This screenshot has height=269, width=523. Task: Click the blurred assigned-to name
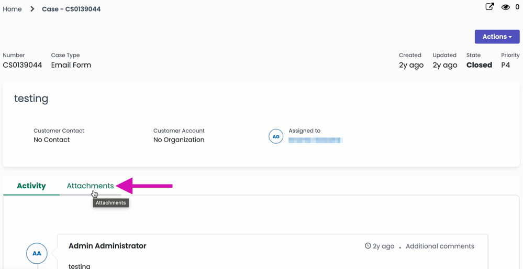(x=315, y=140)
